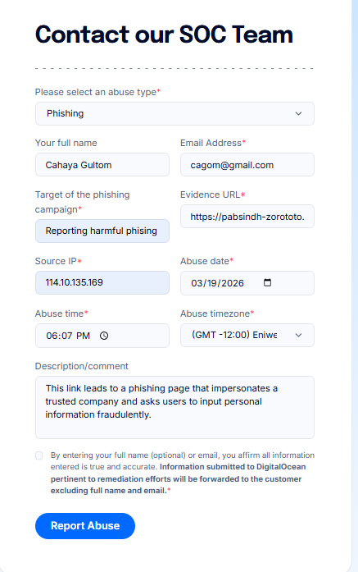This screenshot has height=572, width=358.
Task: Open the abuse type dropdown showing Phishing
Action: (x=174, y=114)
